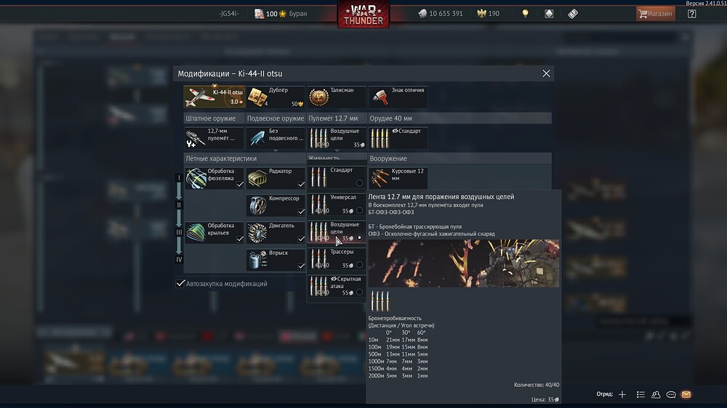Click the War Thunder logo
Viewport: 727px width, 408px height.
pos(363,15)
